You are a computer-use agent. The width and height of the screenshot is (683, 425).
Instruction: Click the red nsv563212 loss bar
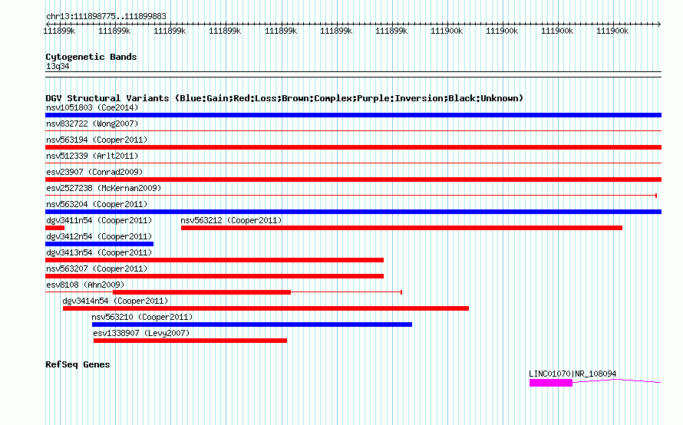click(x=401, y=228)
